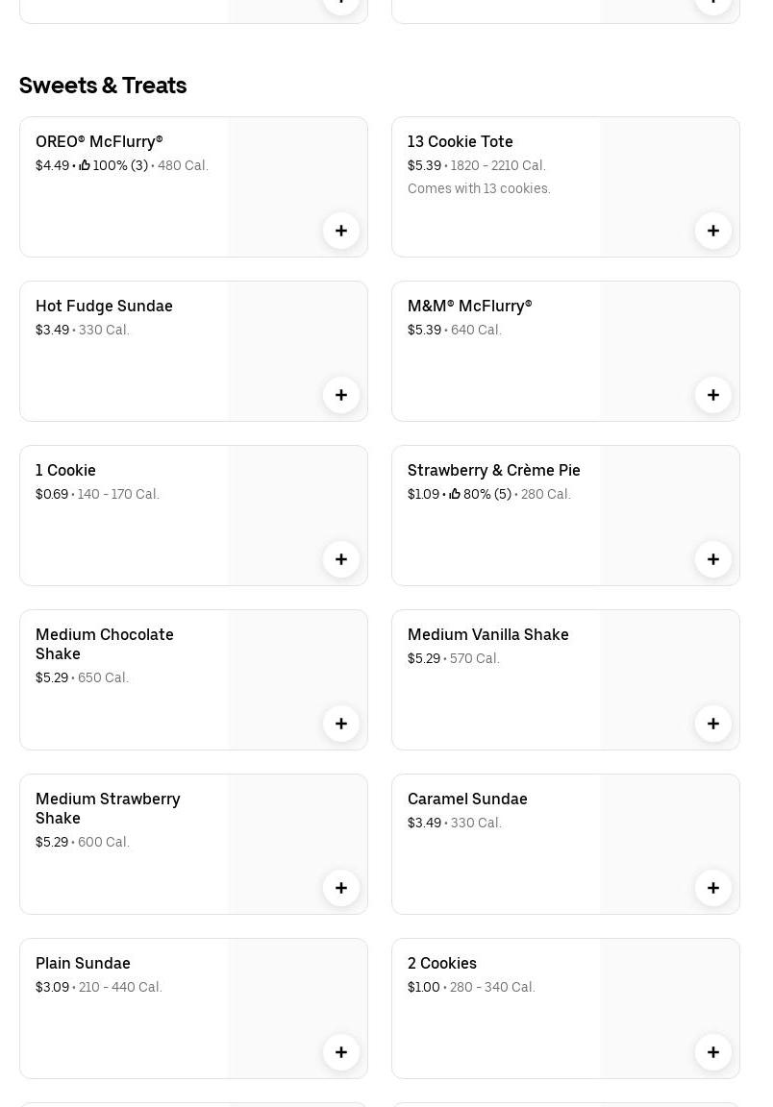Image resolution: width=773 pixels, height=1107 pixels.
Task: Add OREO McFlurry with plus icon
Action: coord(341,231)
